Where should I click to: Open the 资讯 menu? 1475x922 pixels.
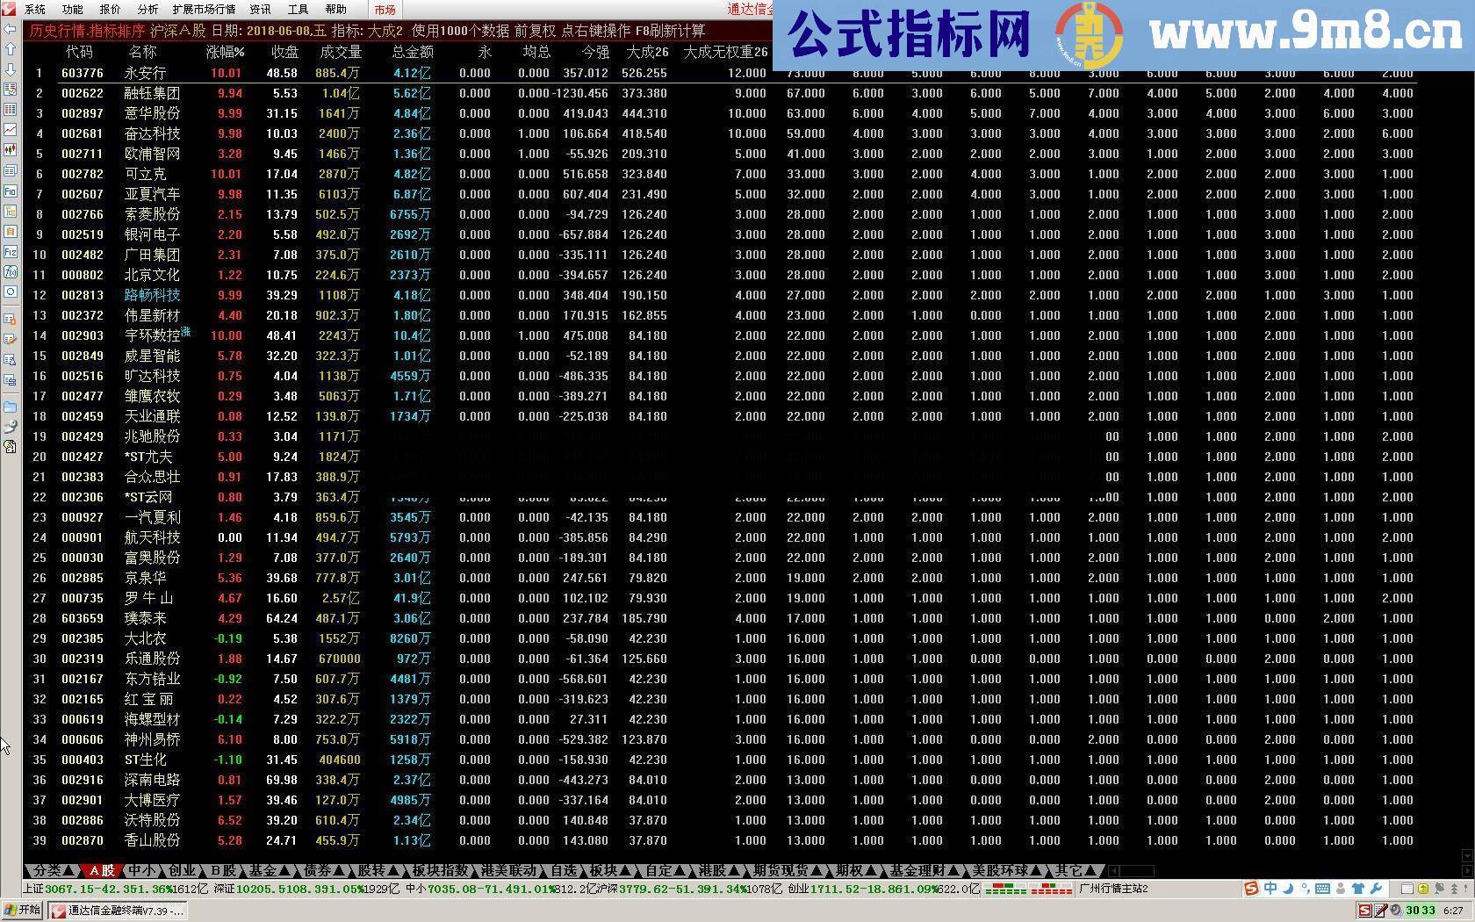coord(261,10)
